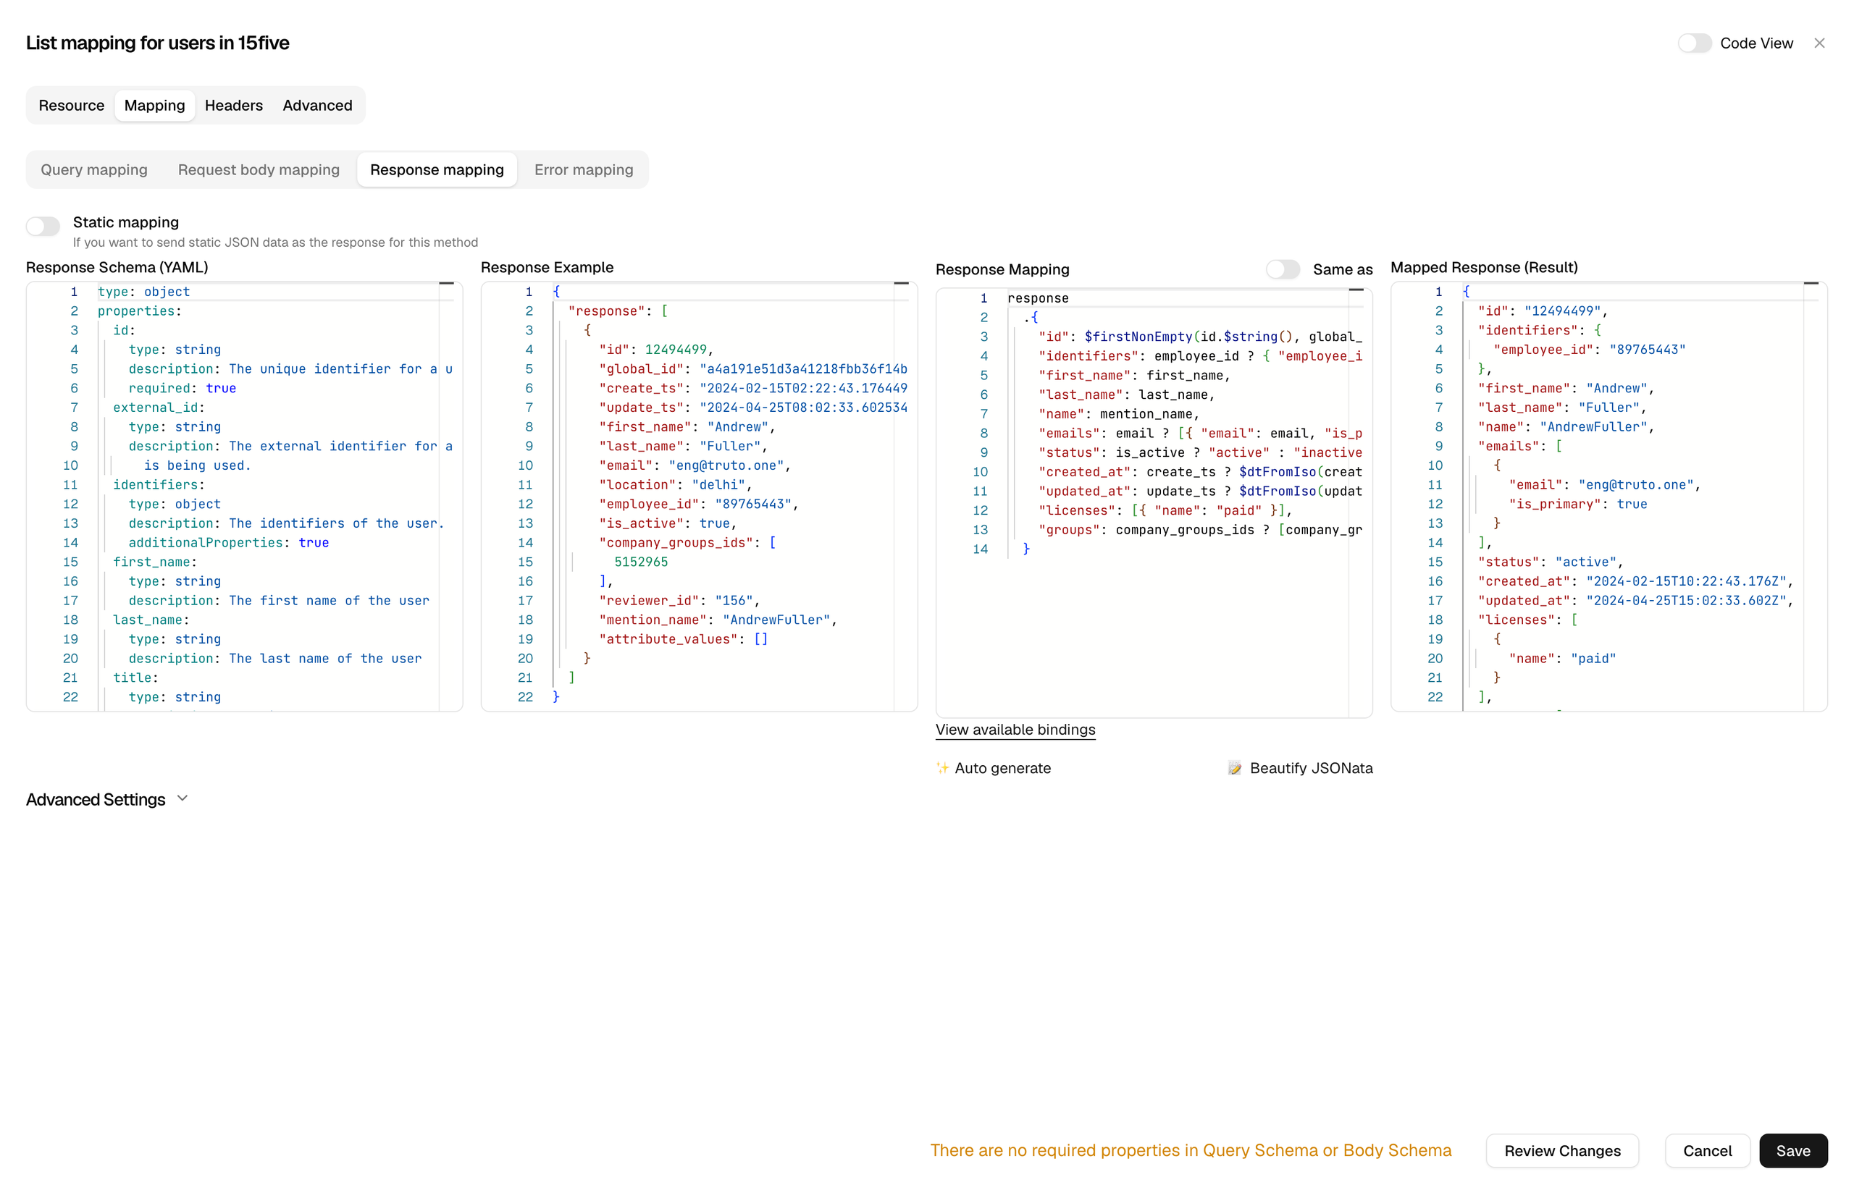Screen dimensions: 1854x1198
Task: Click "first_name": "Andrew" in Response Example
Action: [686, 427]
